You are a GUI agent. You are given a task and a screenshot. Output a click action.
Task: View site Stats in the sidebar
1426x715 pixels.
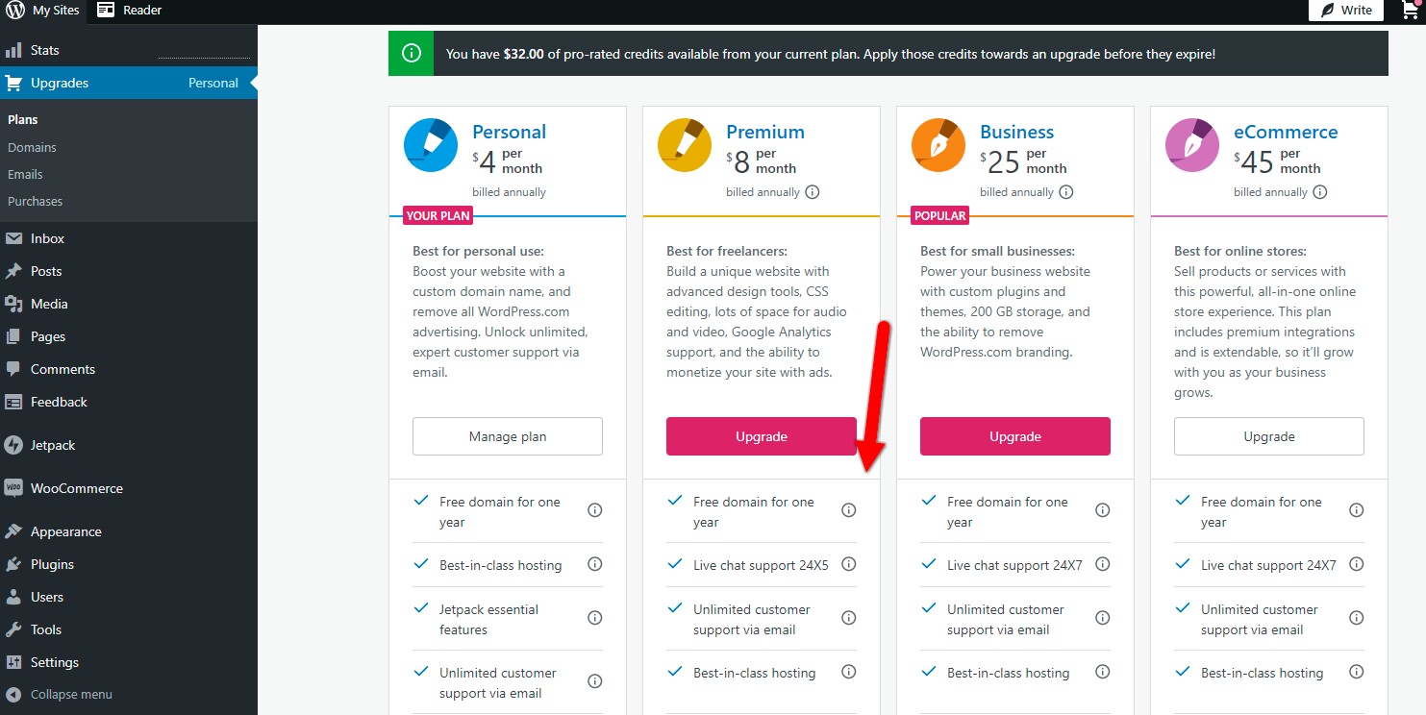click(43, 49)
